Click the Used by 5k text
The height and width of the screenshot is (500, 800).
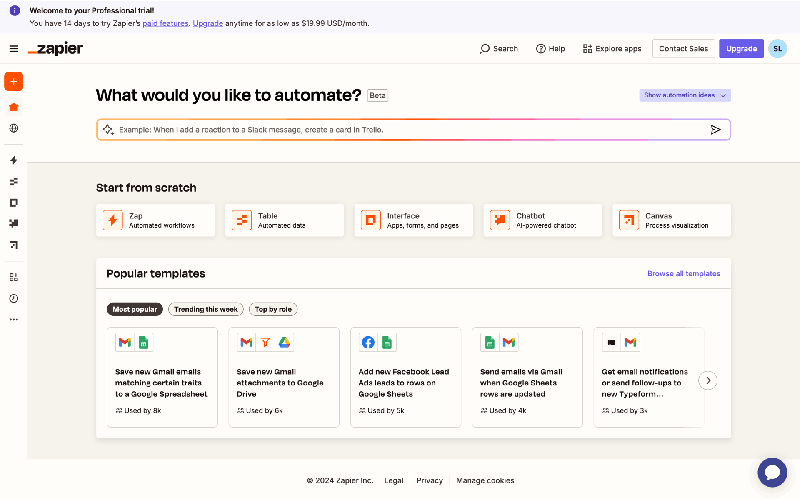tap(386, 410)
